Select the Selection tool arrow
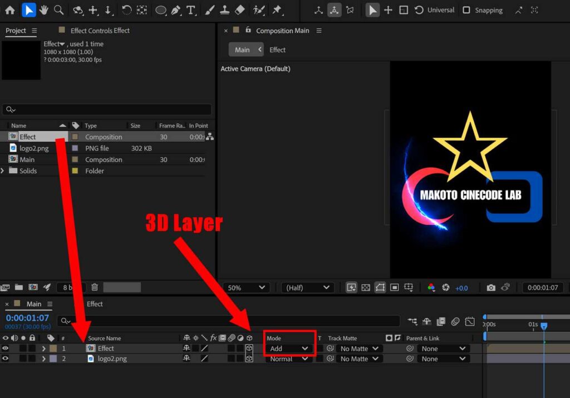Viewport: 570px width, 398px height. point(29,10)
